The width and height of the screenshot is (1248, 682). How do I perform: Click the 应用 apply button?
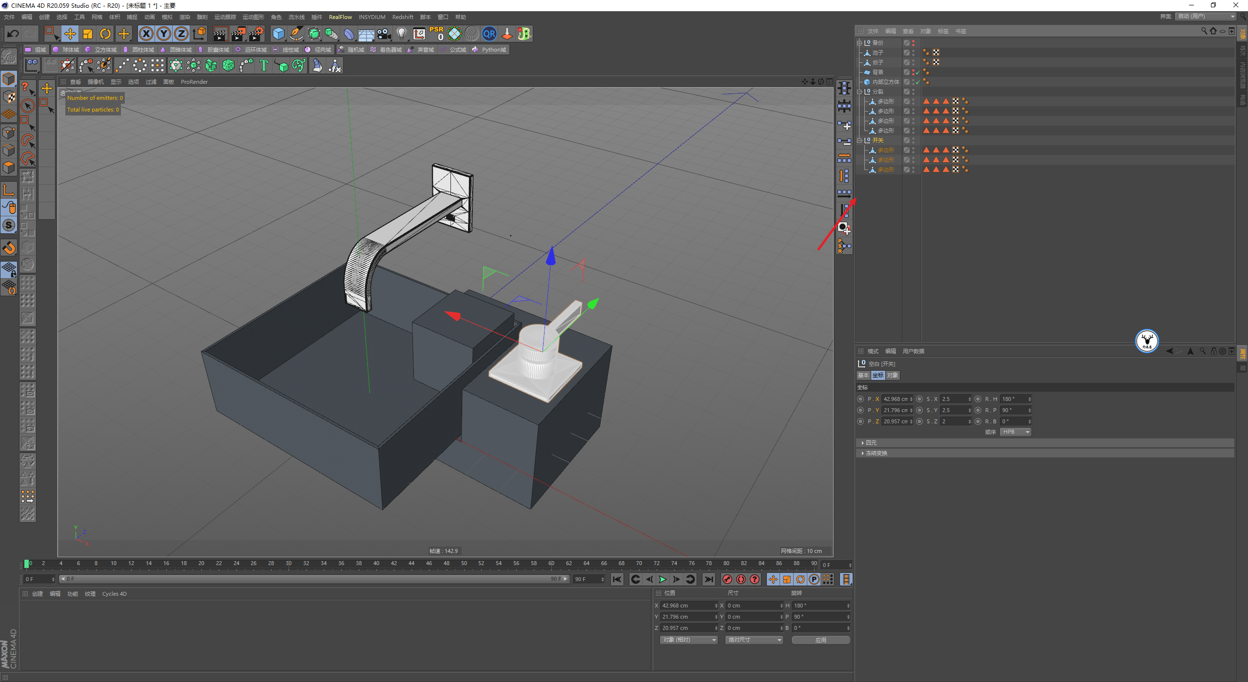point(820,640)
